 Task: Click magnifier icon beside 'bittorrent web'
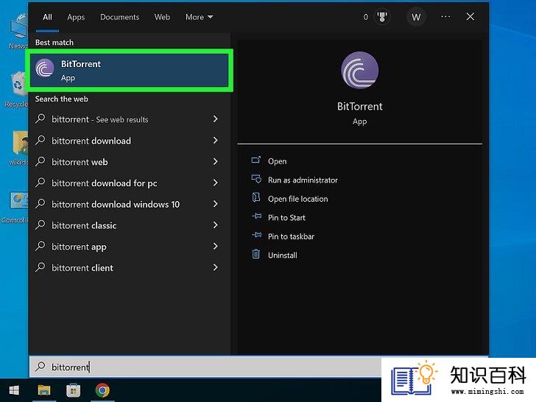40,161
